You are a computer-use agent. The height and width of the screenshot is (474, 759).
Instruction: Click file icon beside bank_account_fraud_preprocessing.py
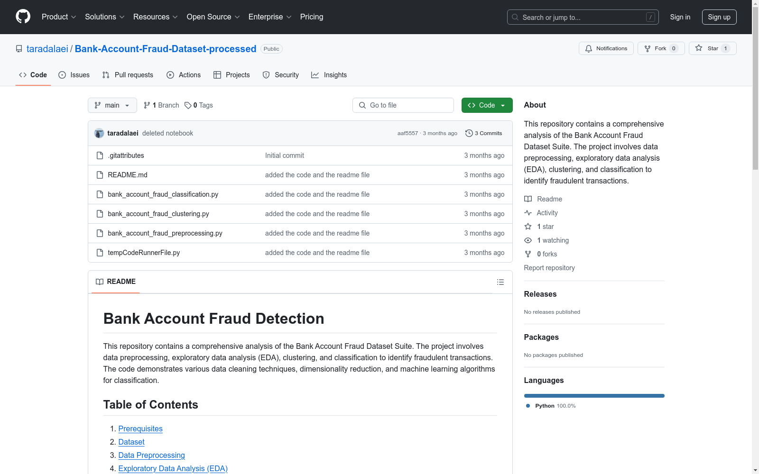pos(100,233)
